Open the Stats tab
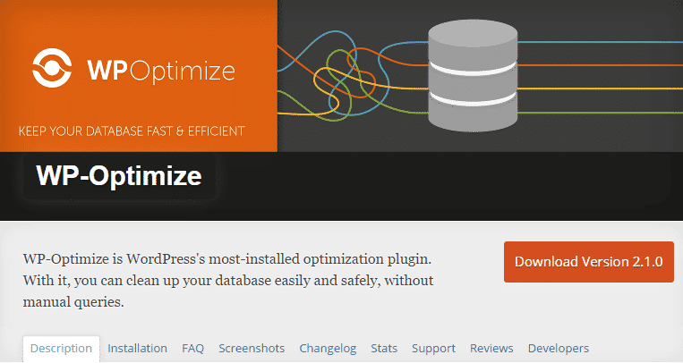Image resolution: width=683 pixels, height=363 pixels. click(384, 349)
